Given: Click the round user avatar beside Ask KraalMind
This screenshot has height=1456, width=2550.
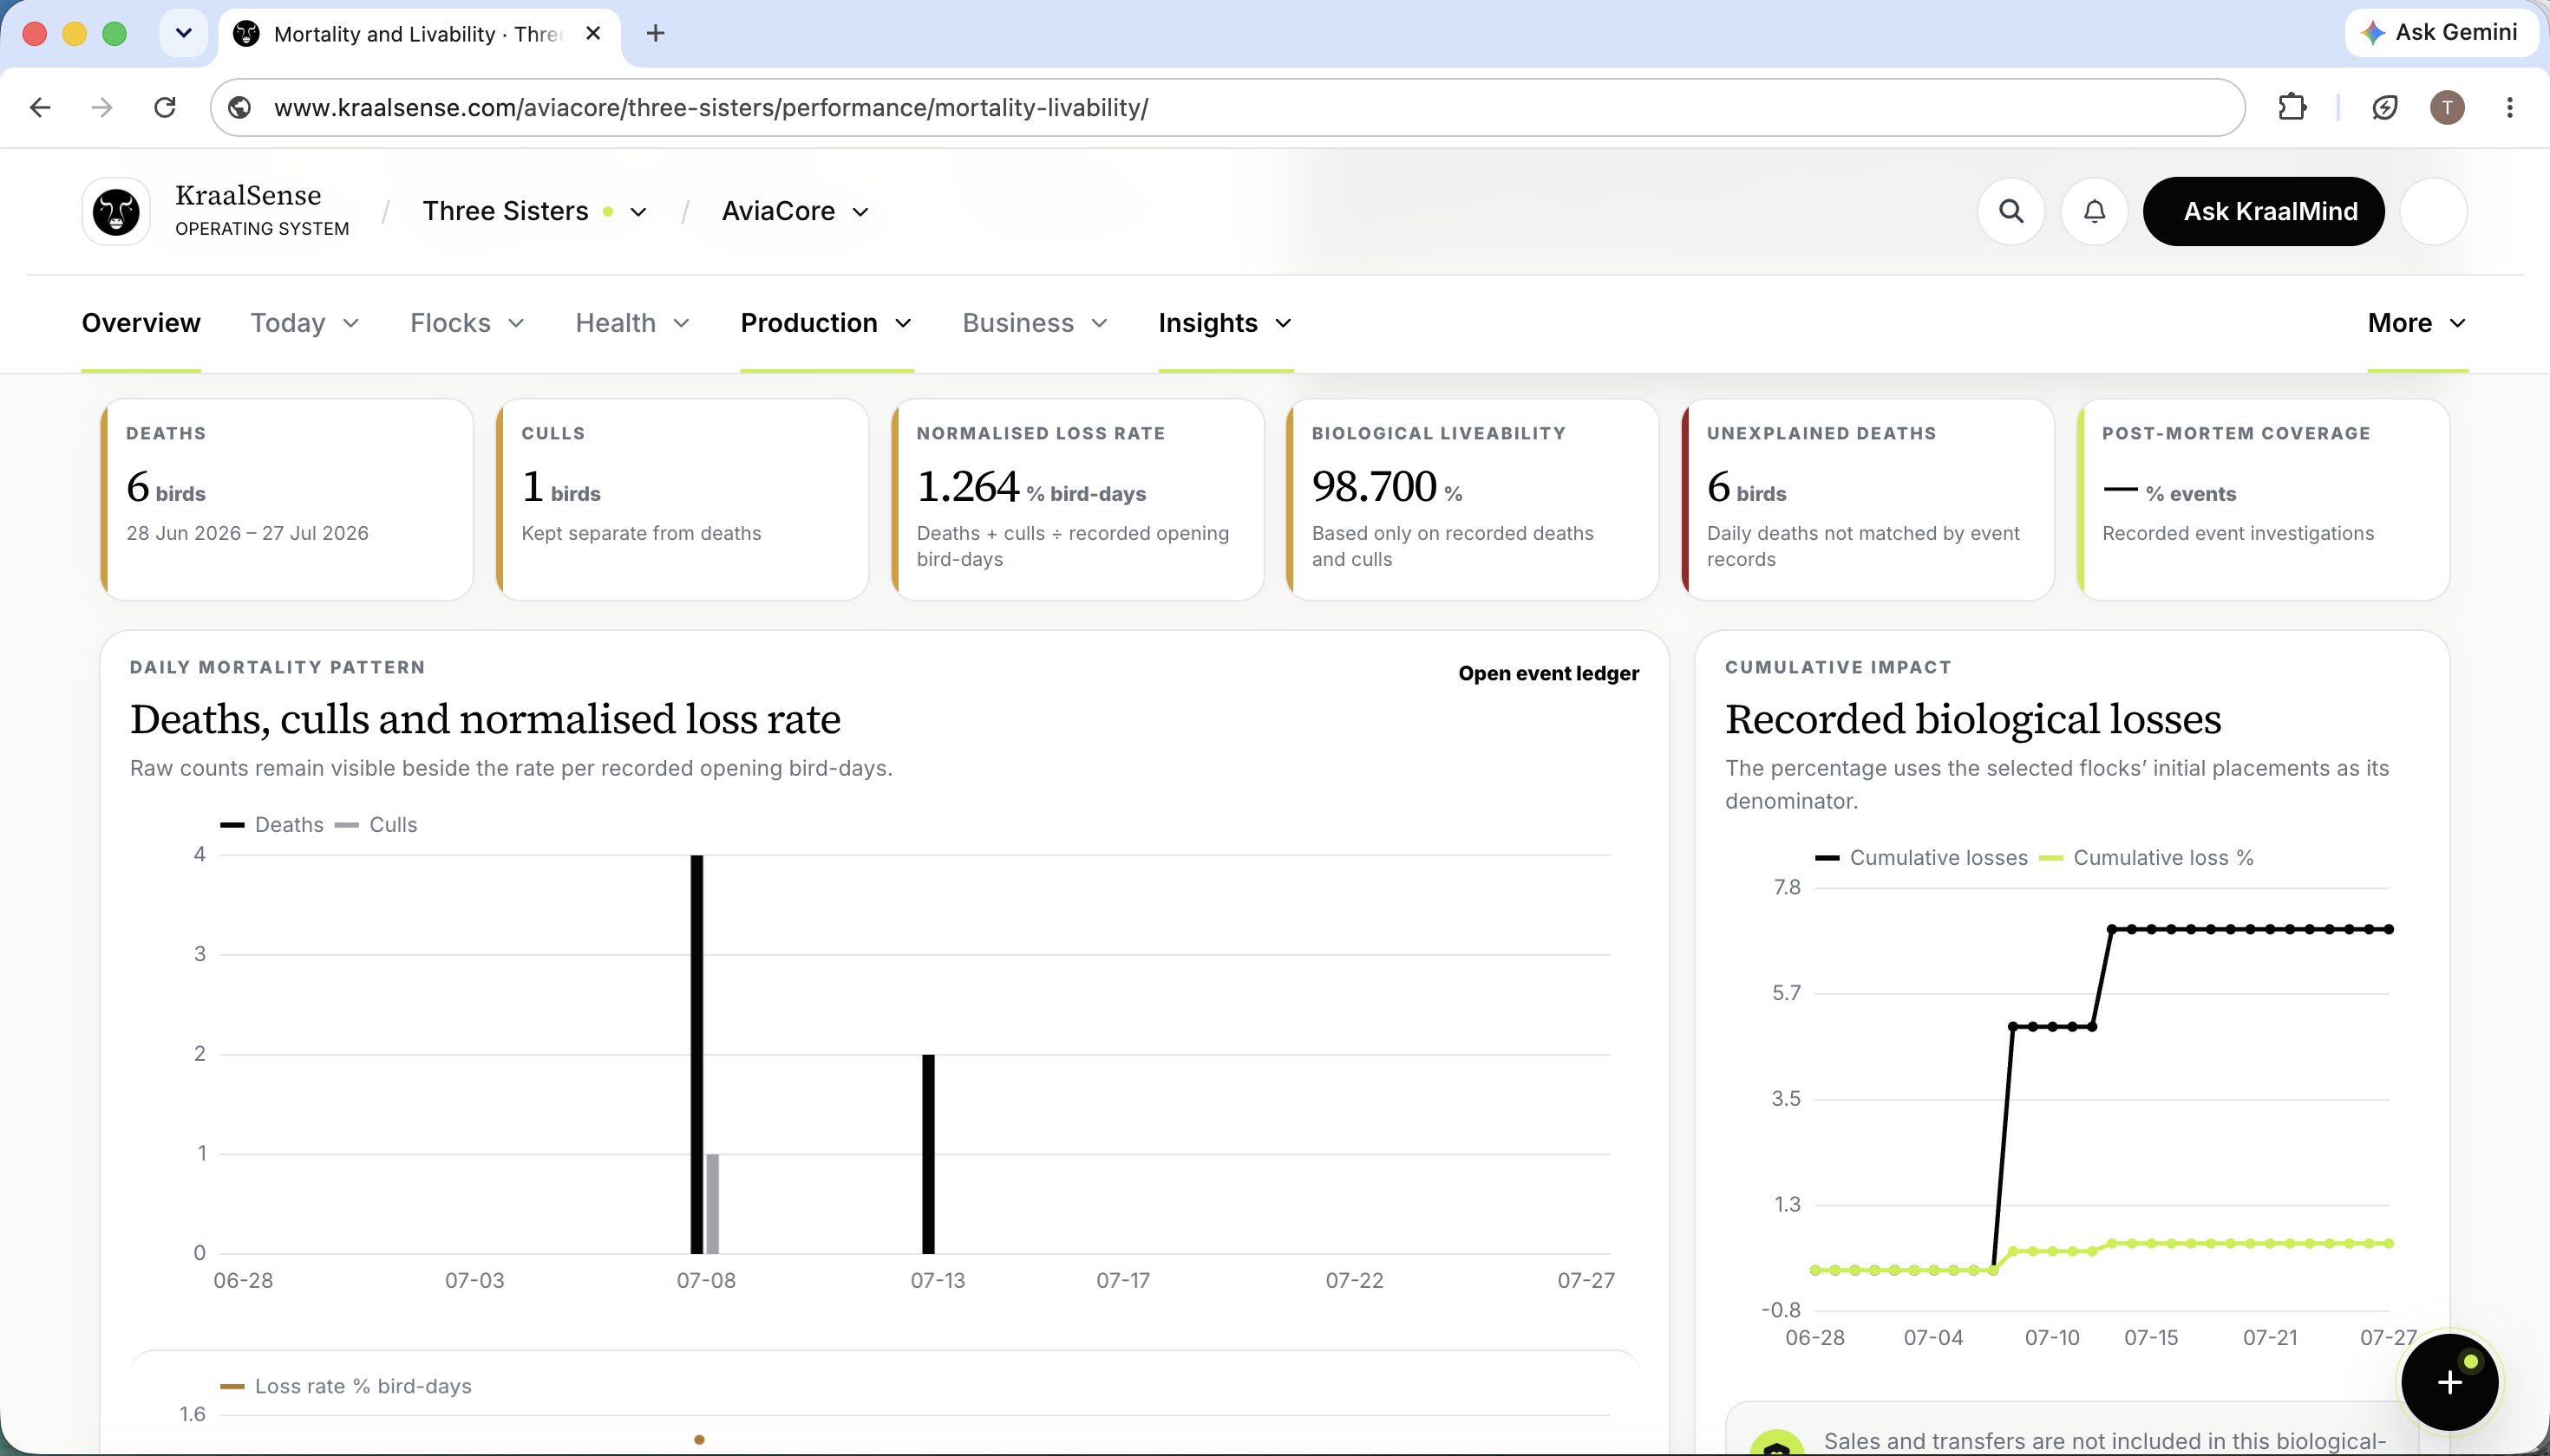Looking at the screenshot, I should click(x=2433, y=211).
